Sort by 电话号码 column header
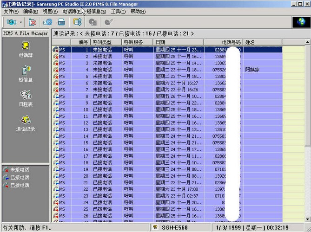The height and width of the screenshot is (232, 311). (x=224, y=42)
